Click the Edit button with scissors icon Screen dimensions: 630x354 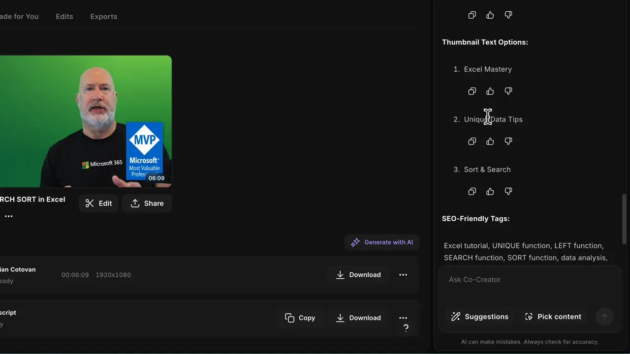pos(98,204)
